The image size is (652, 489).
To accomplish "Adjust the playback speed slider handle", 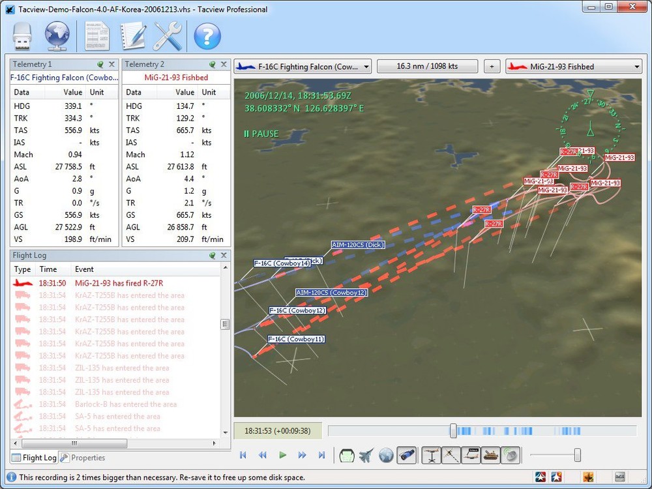I will click(x=577, y=455).
